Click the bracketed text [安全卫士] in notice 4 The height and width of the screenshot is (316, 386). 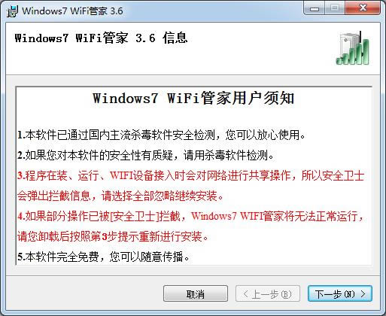tap(135, 216)
